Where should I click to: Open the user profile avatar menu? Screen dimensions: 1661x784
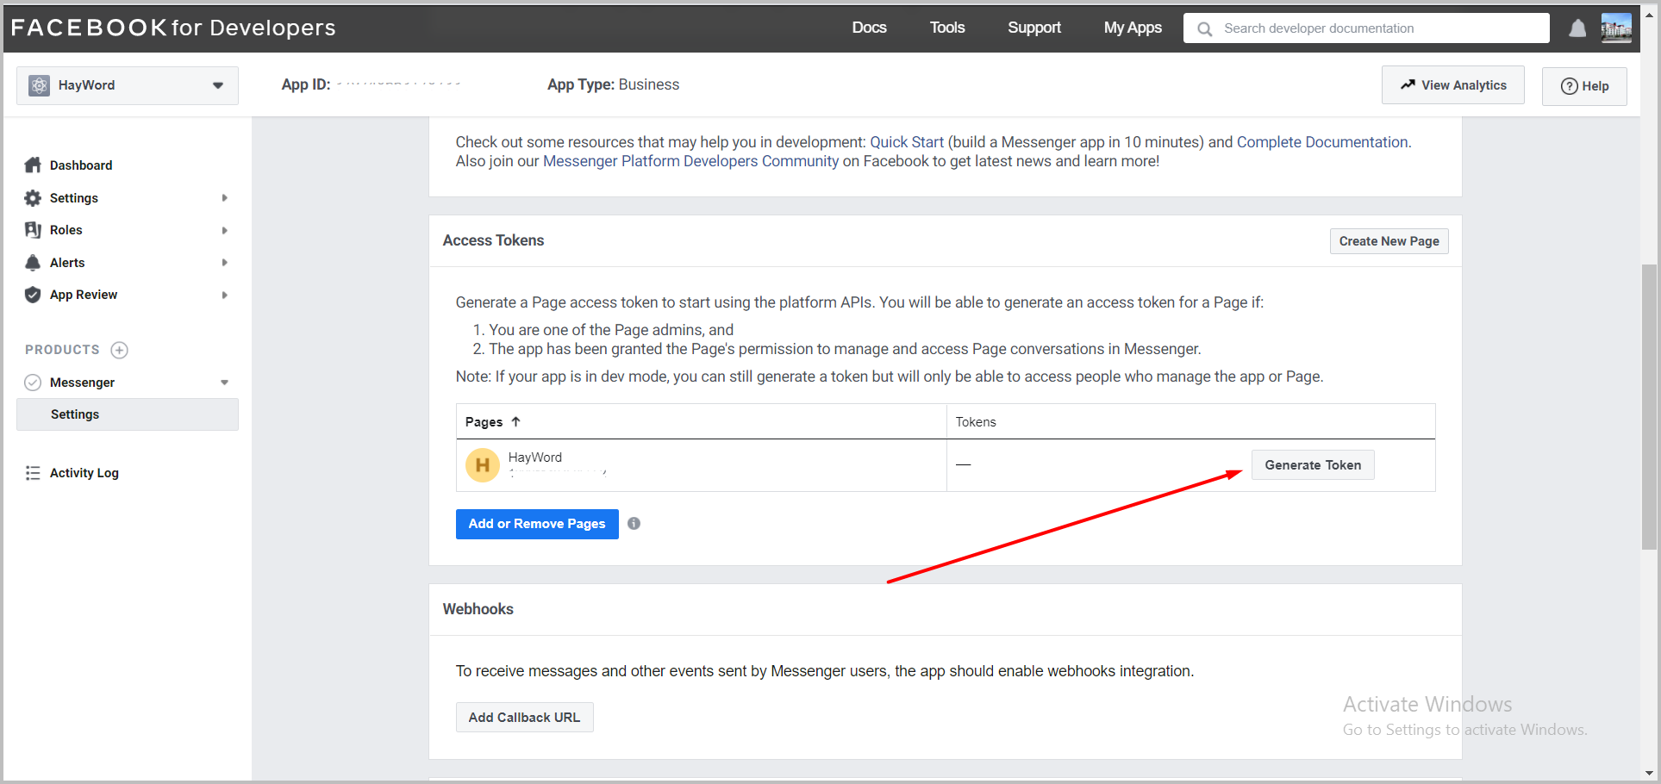(x=1616, y=28)
